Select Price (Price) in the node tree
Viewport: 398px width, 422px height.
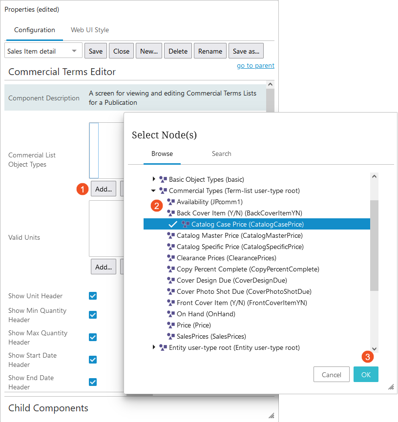click(x=193, y=325)
